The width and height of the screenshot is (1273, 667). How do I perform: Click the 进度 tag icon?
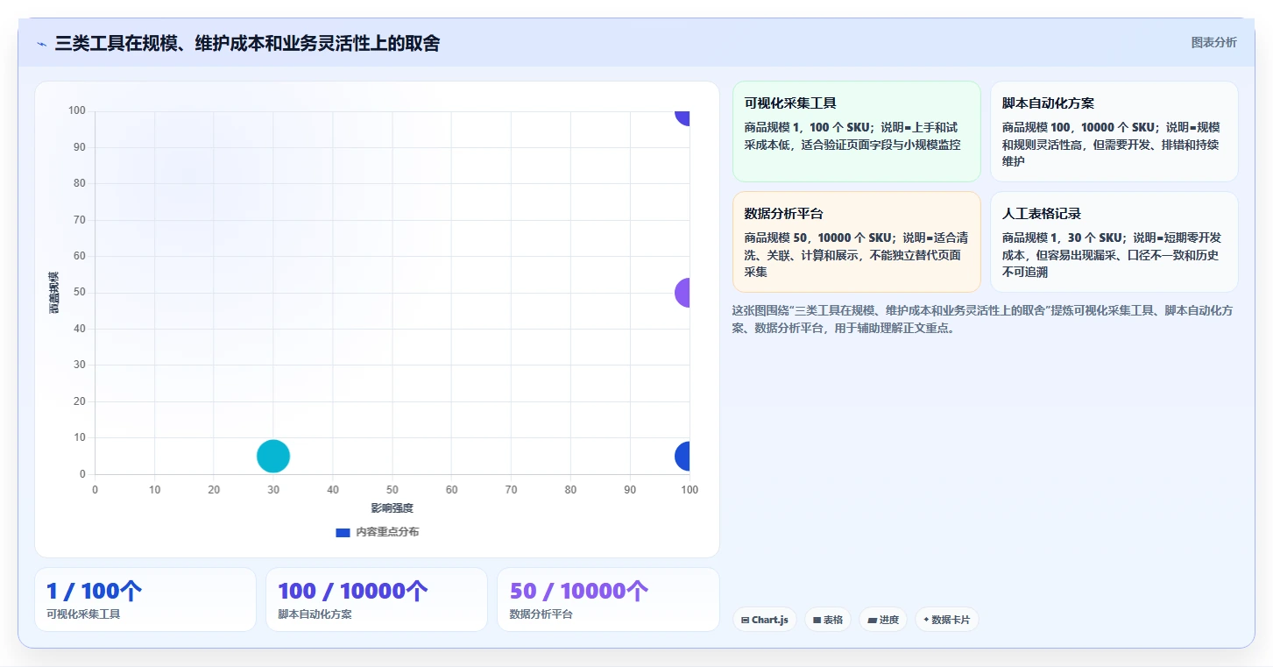pyautogui.click(x=872, y=620)
